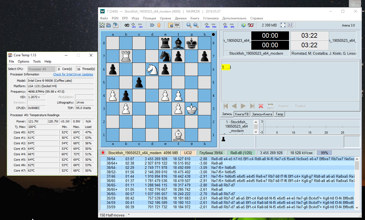Click the new game chessboard icon
This screenshot has height=220, width=365.
coord(102,25)
